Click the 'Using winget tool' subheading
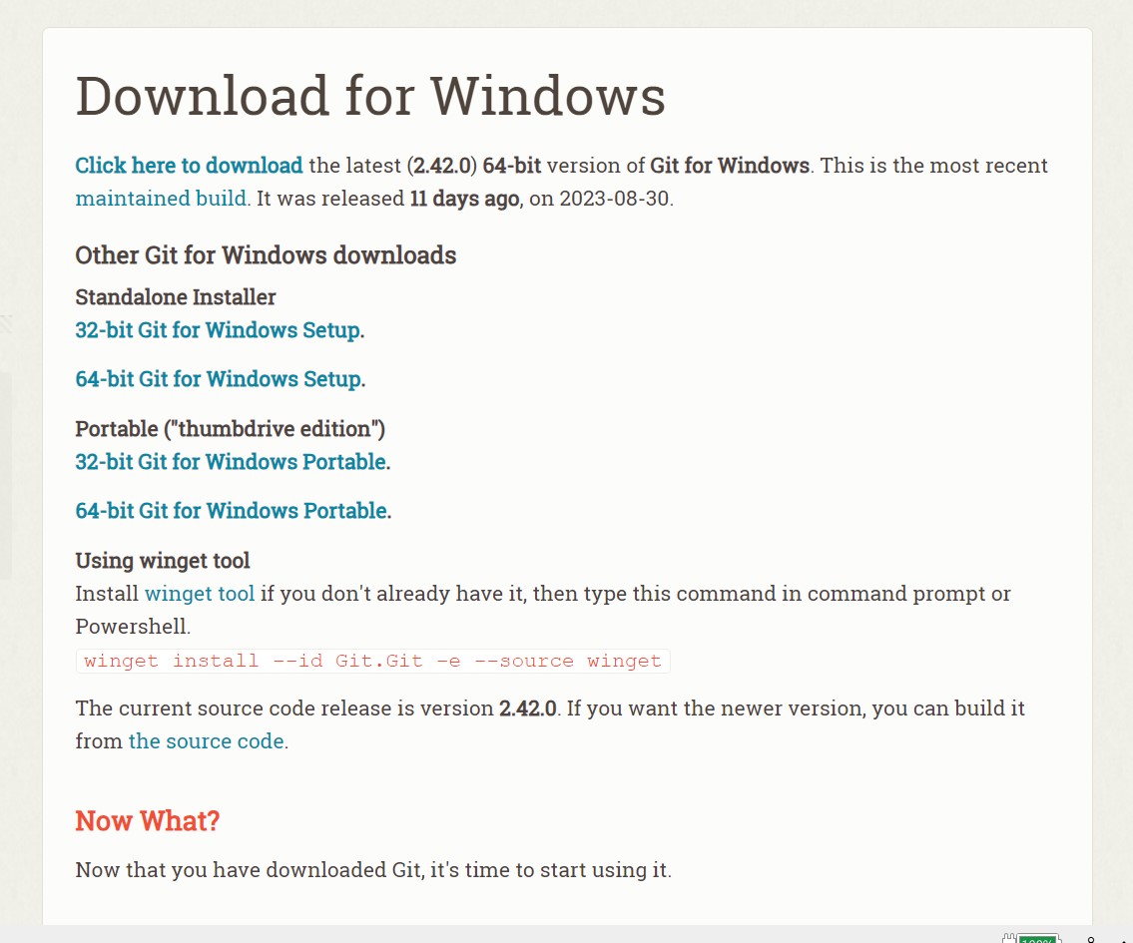 point(163,561)
